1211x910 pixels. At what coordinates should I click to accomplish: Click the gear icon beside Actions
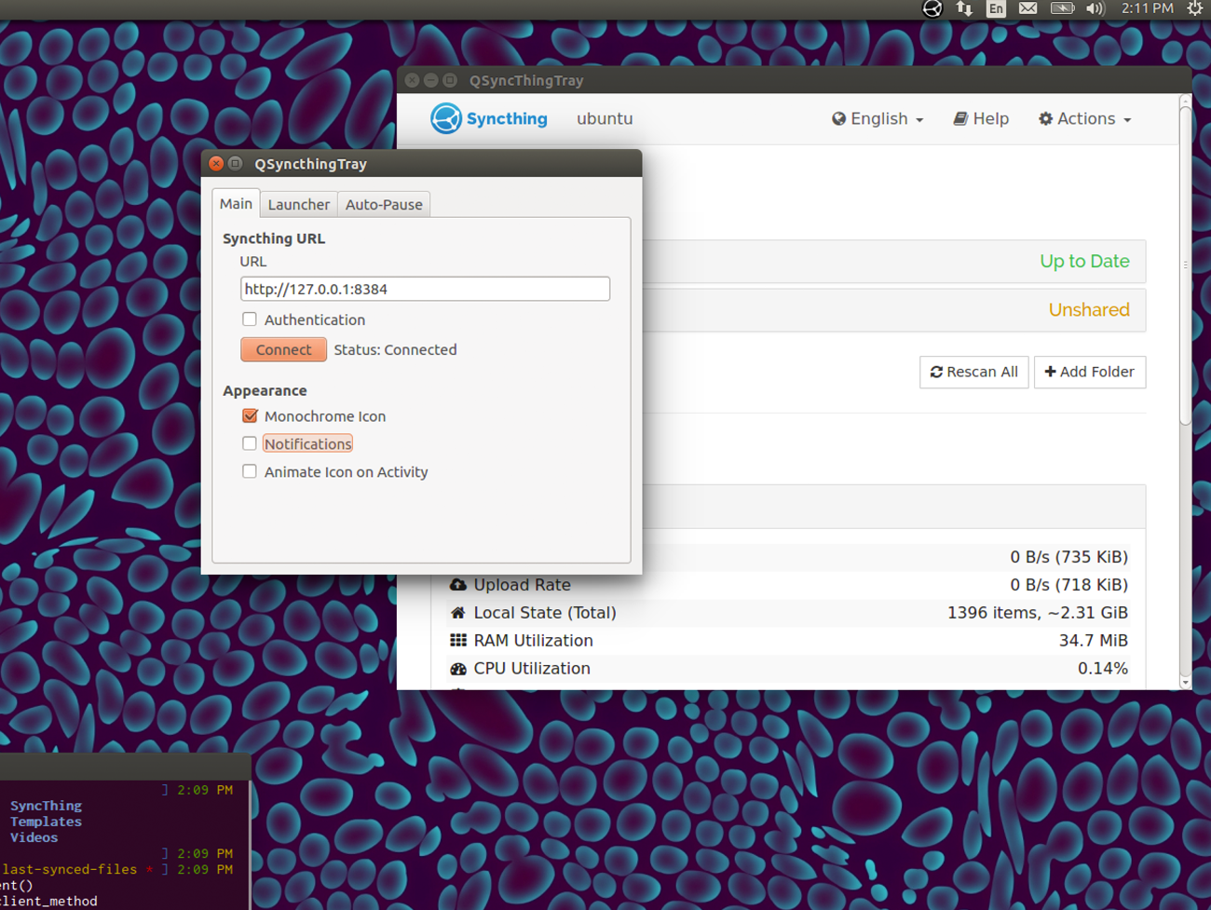tap(1046, 119)
